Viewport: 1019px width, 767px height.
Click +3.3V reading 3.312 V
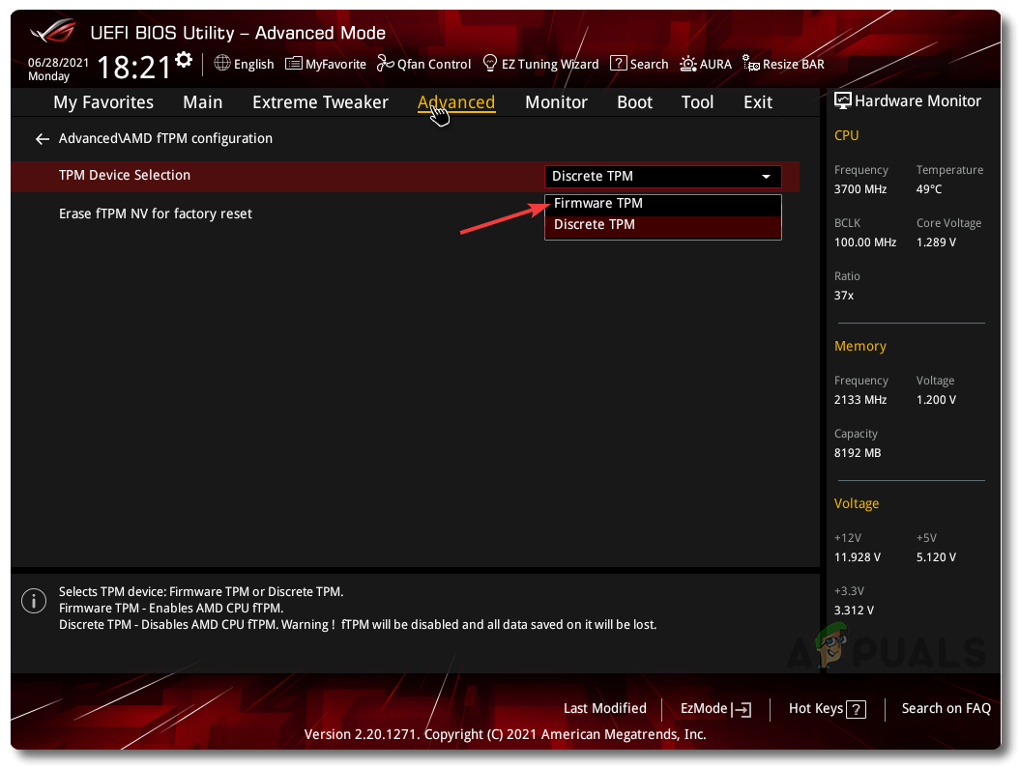click(x=854, y=611)
